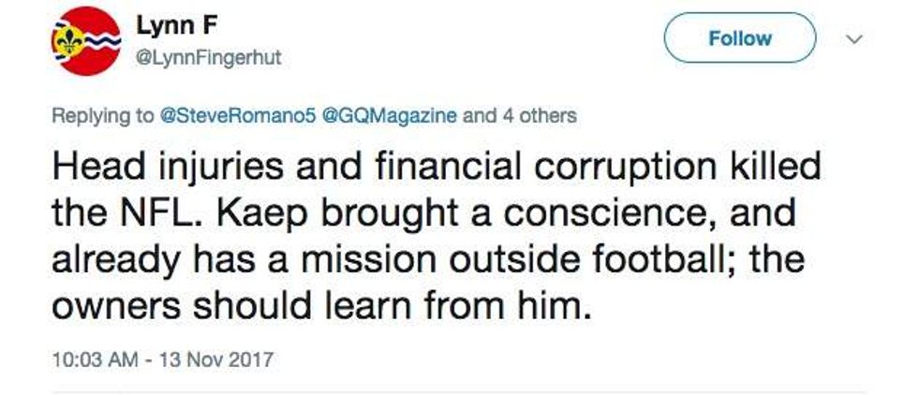Click "owners should learn from him" line

[322, 301]
